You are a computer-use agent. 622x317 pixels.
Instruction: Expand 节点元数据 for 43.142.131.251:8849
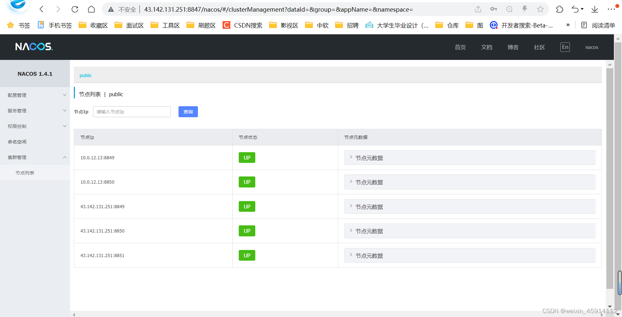(x=470, y=207)
